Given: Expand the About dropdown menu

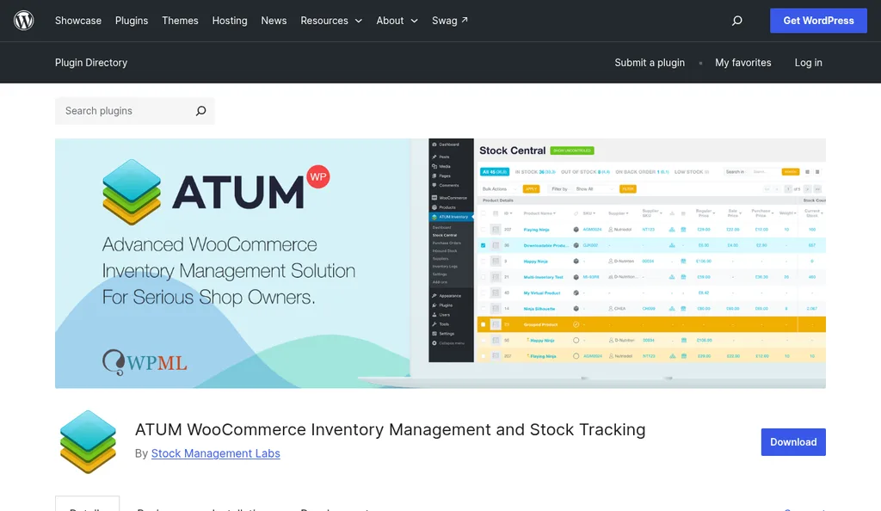Looking at the screenshot, I should (397, 21).
